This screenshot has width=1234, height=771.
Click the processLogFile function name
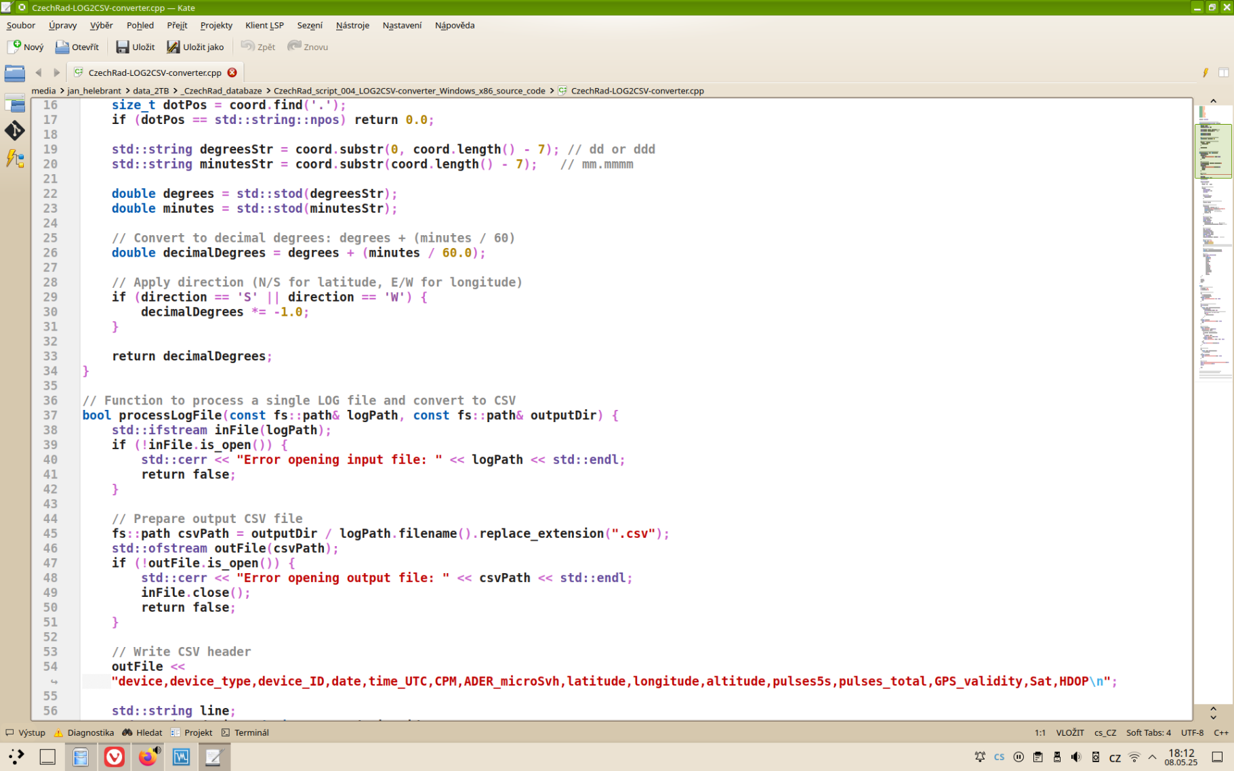pyautogui.click(x=170, y=415)
